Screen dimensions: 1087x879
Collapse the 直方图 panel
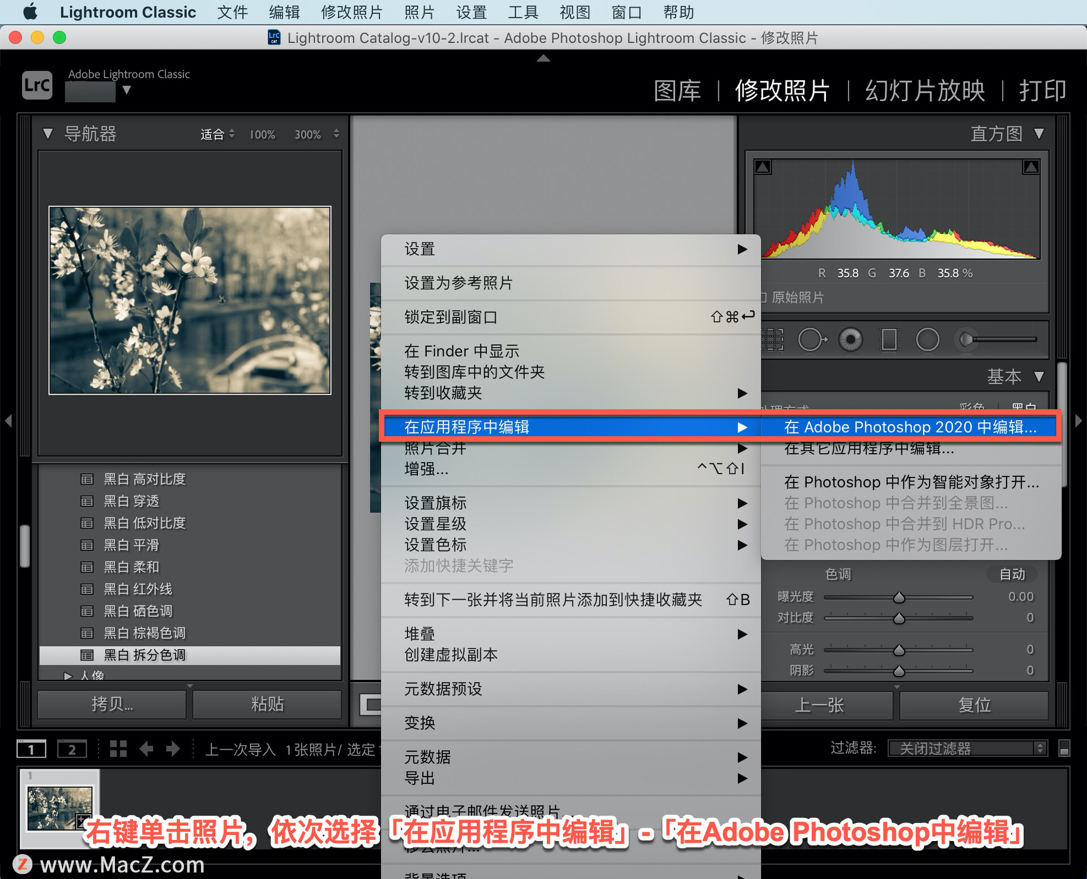coord(1039,133)
